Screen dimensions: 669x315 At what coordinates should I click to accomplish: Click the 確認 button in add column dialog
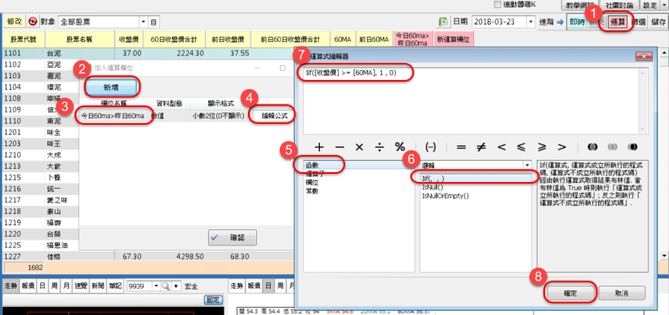tap(233, 237)
